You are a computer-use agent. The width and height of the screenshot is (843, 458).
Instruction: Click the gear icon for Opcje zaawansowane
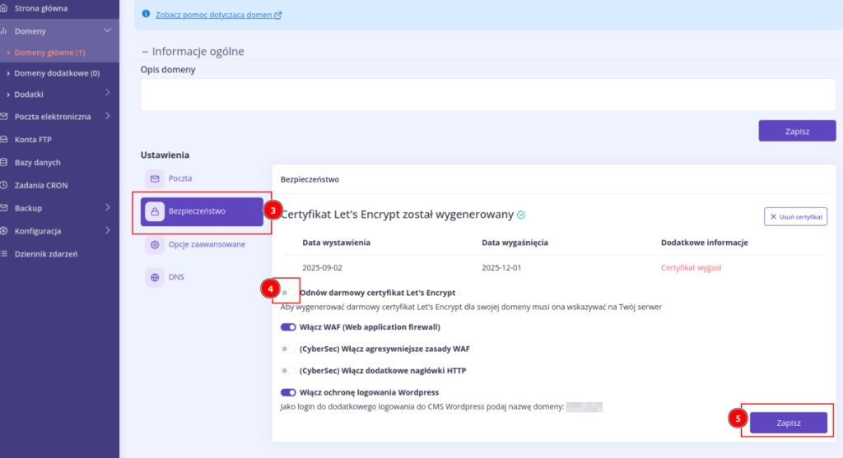[x=154, y=244]
